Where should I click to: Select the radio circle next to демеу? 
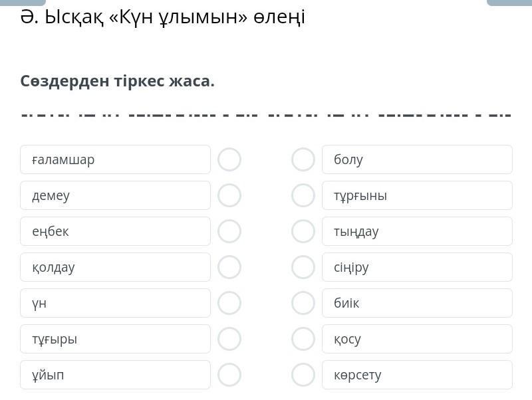229,195
